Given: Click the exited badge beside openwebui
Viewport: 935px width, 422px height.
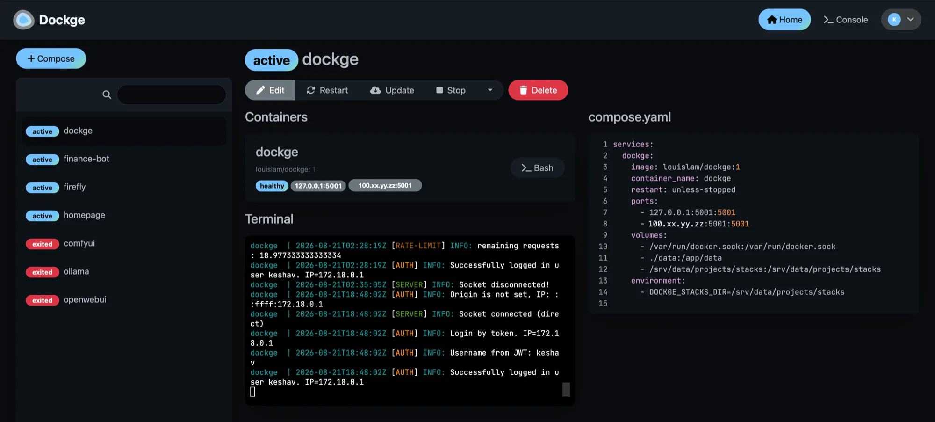Looking at the screenshot, I should [x=43, y=300].
